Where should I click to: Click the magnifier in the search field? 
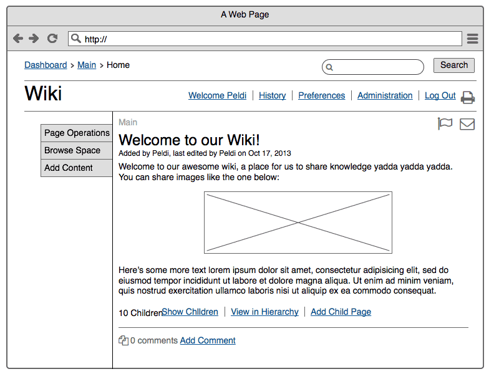329,66
